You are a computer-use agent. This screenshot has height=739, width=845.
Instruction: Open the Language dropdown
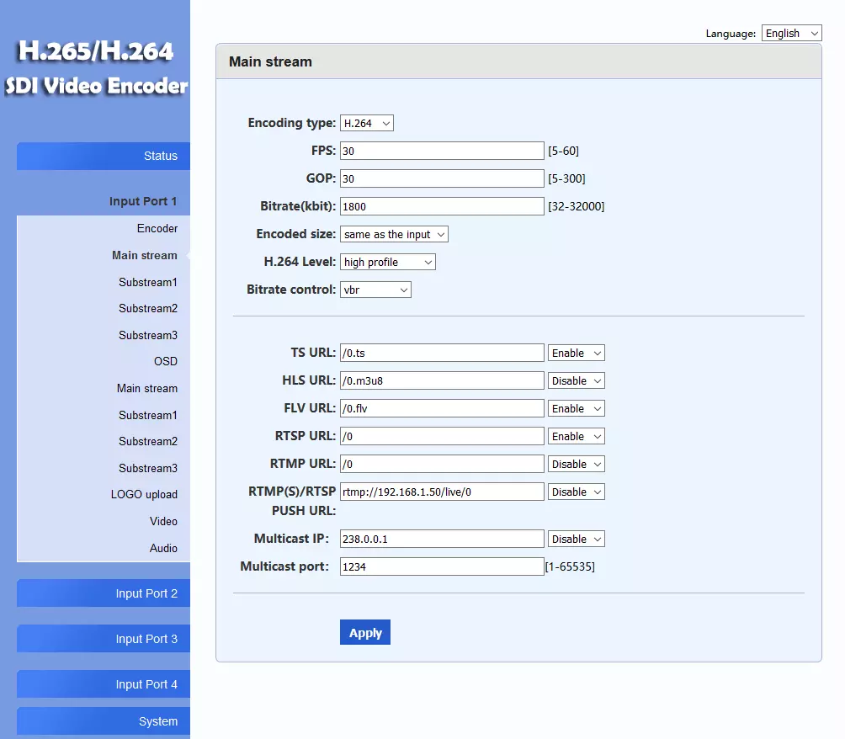click(x=791, y=33)
